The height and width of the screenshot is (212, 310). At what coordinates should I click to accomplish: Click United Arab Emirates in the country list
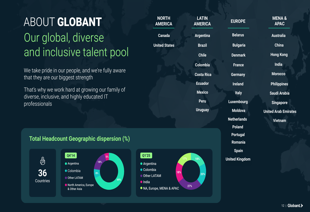(280, 111)
